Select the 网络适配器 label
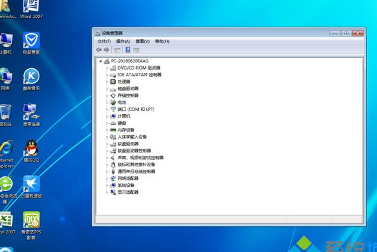377x252 pixels. click(128, 178)
